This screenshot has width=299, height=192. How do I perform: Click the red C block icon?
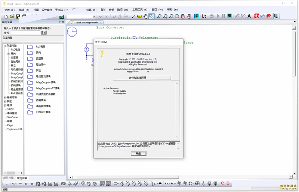click(222, 183)
